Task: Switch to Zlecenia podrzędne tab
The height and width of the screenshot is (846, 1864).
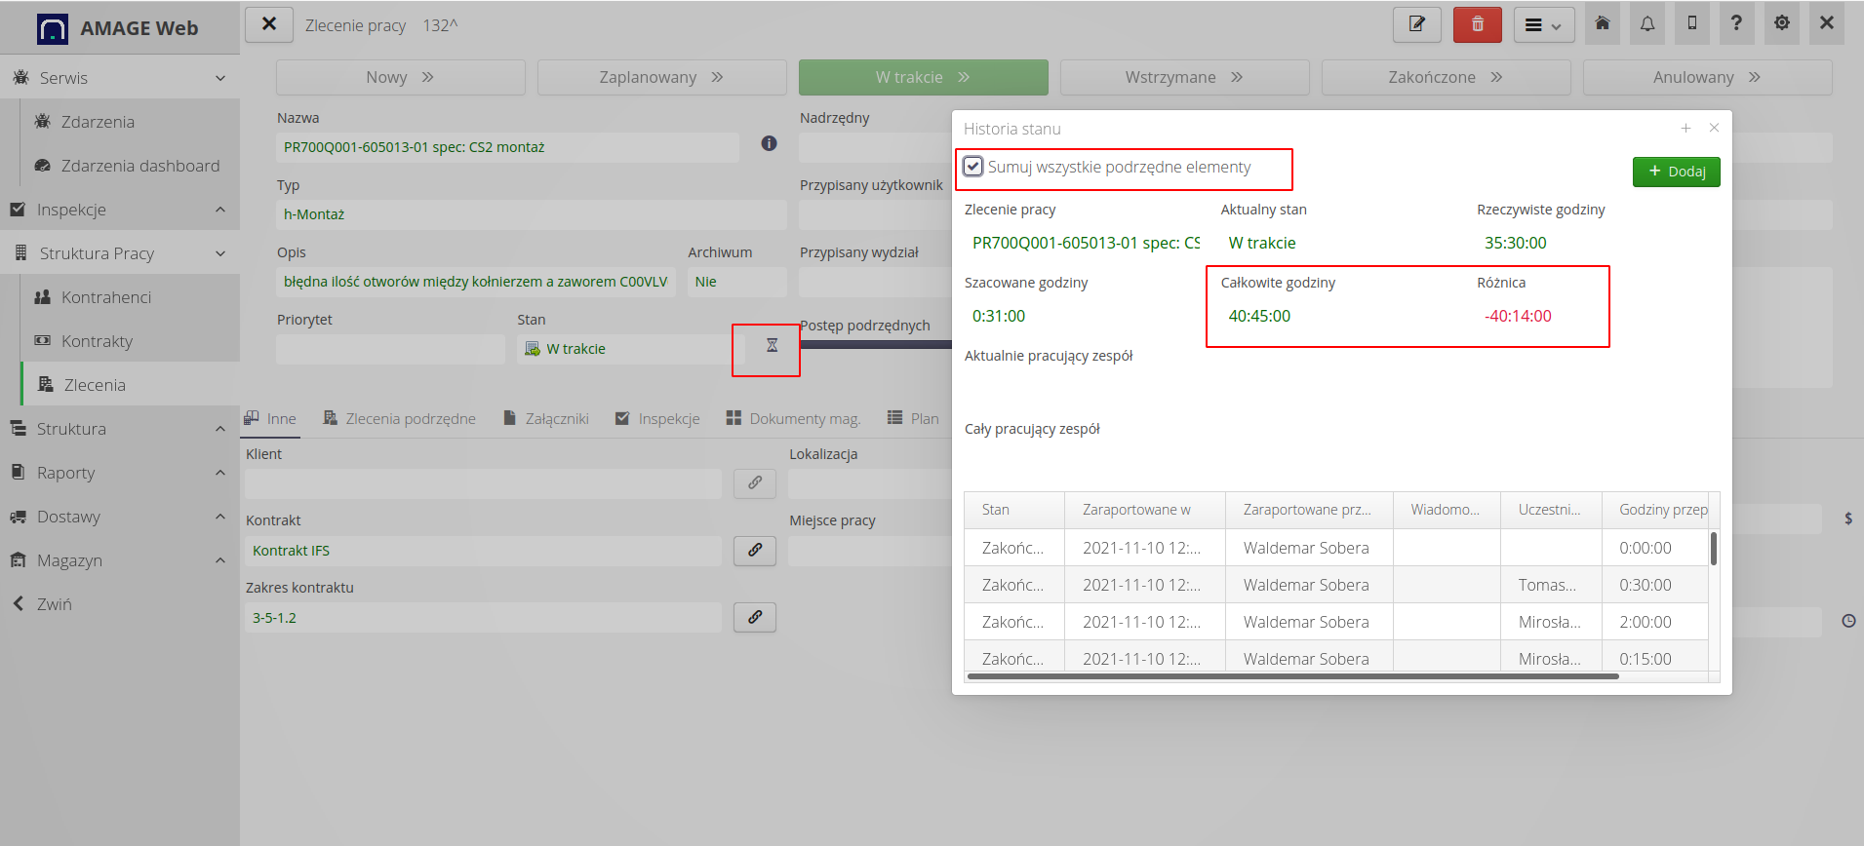Action: [x=400, y=419]
